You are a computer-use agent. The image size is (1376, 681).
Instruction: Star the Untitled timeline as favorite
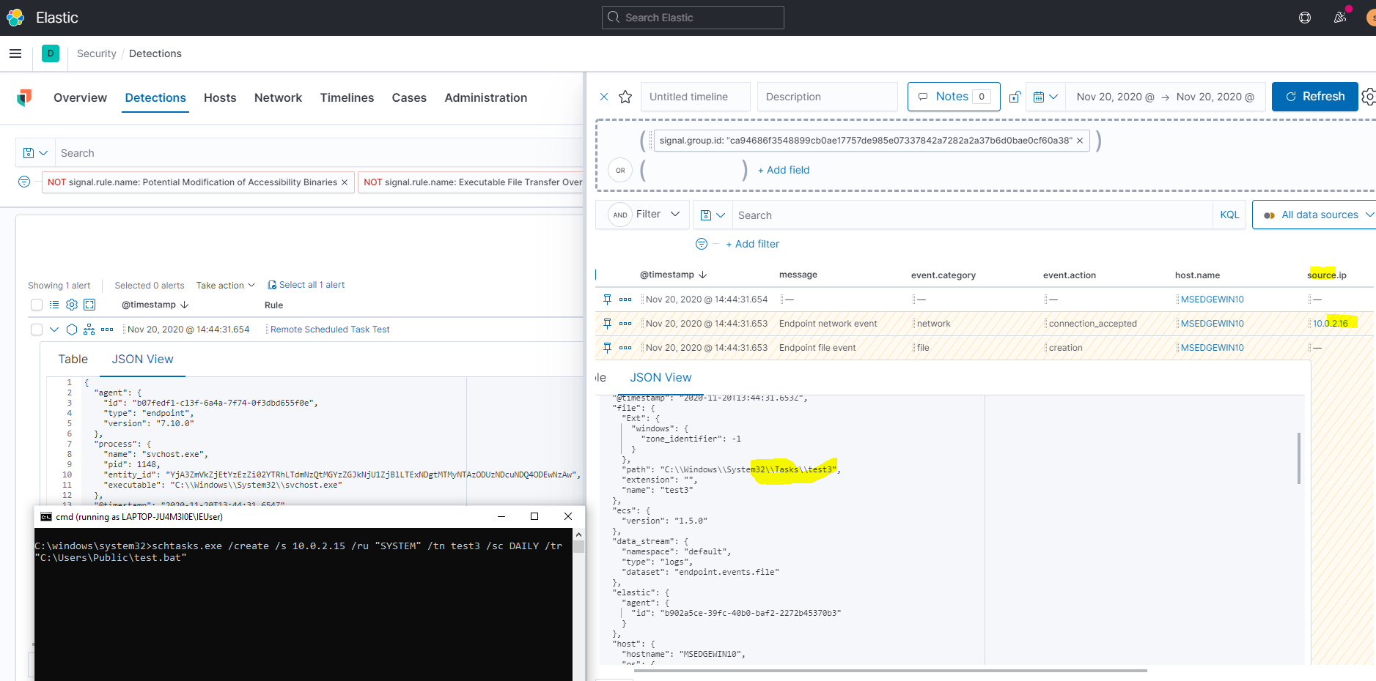(x=625, y=96)
